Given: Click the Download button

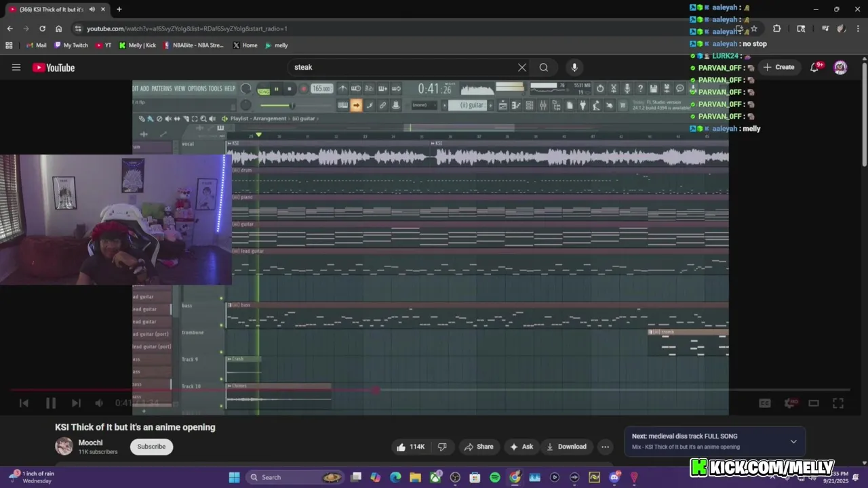Looking at the screenshot, I should [566, 447].
